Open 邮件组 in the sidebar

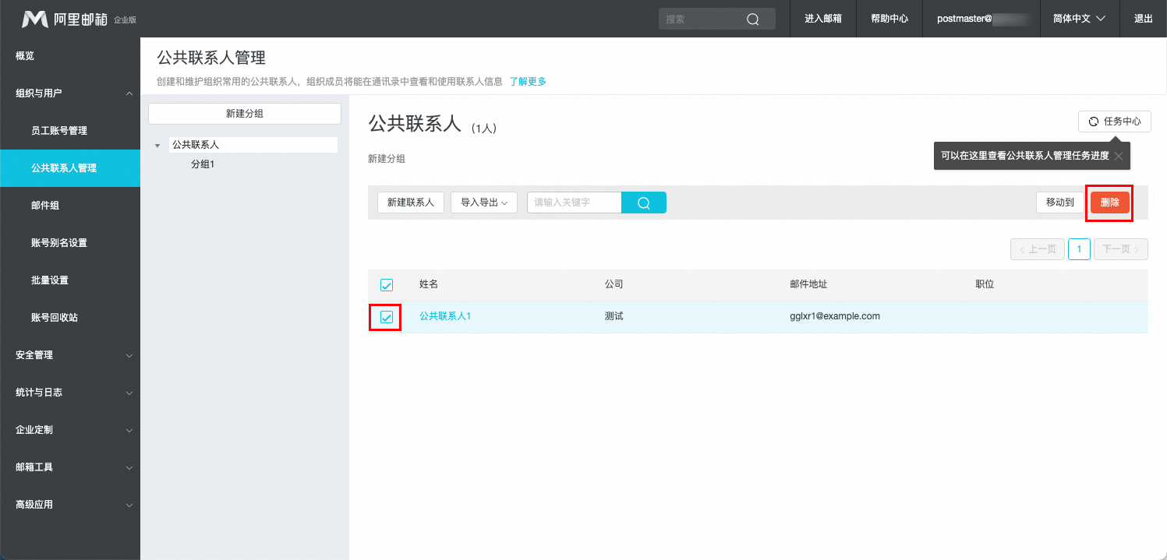(45, 206)
